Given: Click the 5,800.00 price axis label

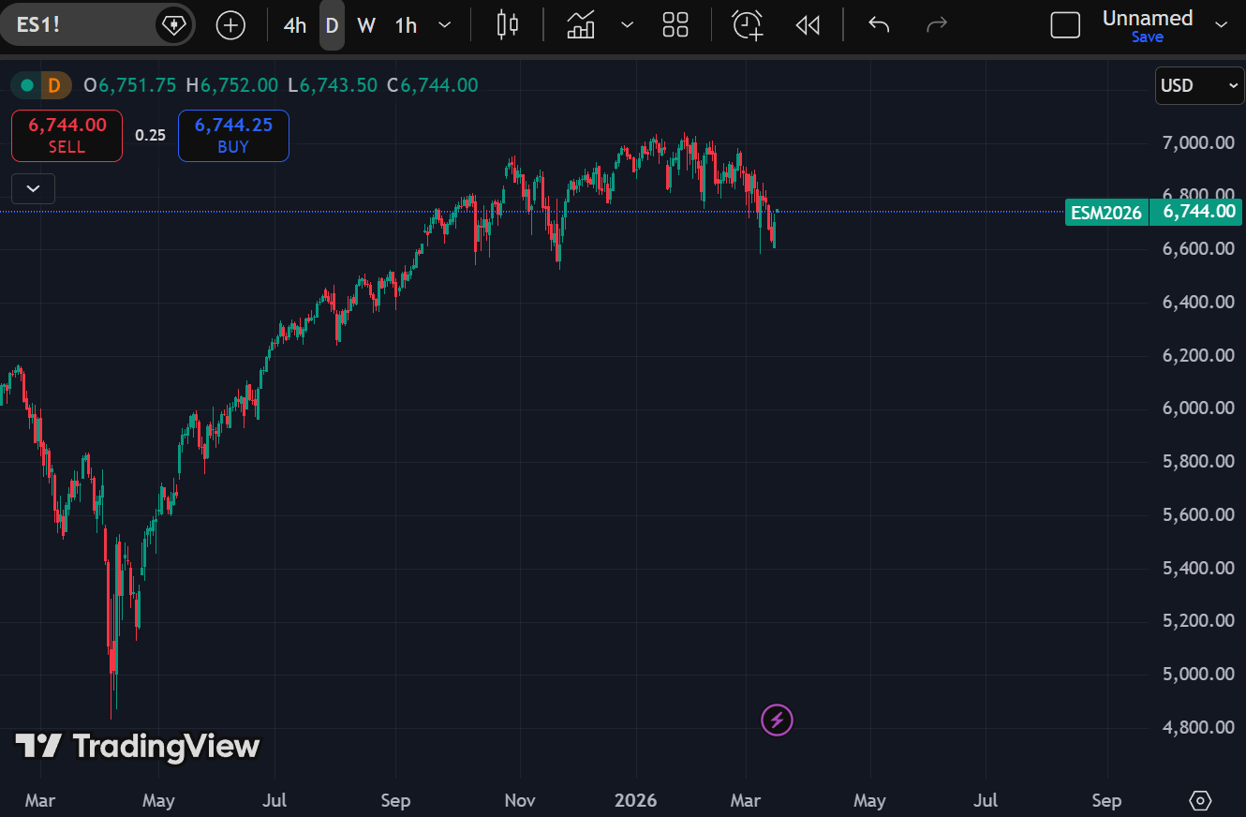Looking at the screenshot, I should (x=1199, y=461).
